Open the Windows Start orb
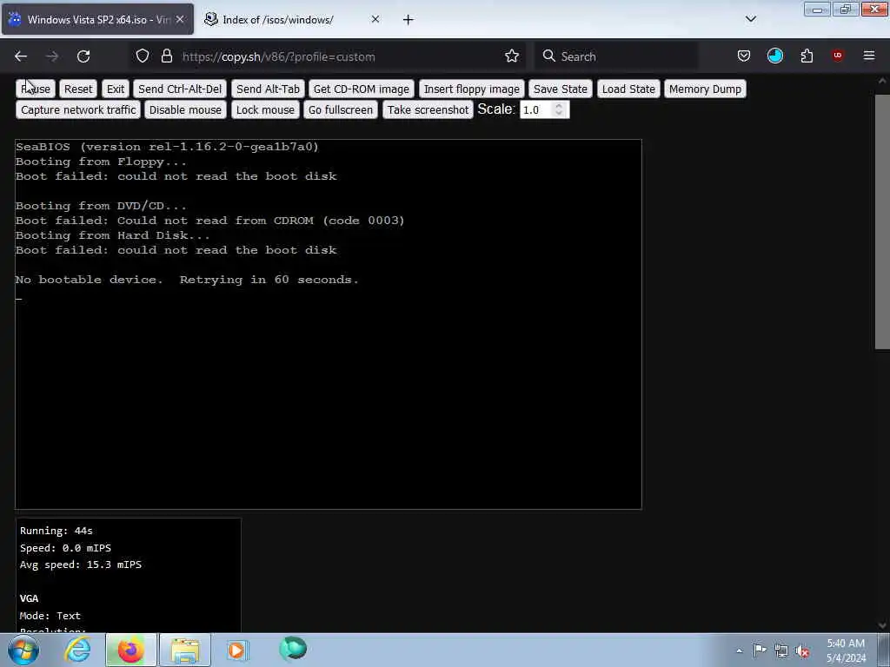This screenshot has width=890, height=667. click(23, 650)
